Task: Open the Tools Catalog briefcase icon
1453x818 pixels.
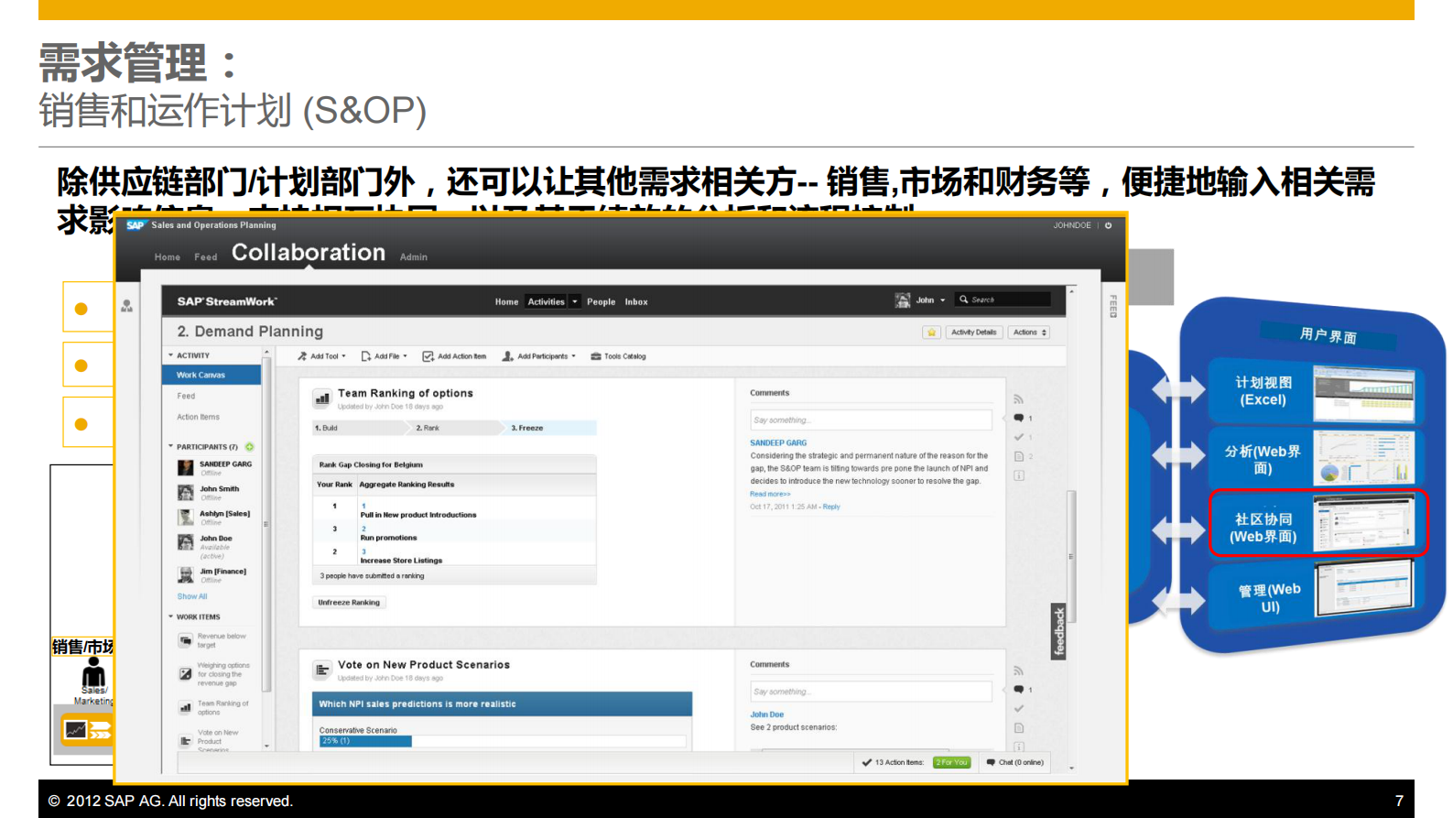Action: pyautogui.click(x=596, y=356)
